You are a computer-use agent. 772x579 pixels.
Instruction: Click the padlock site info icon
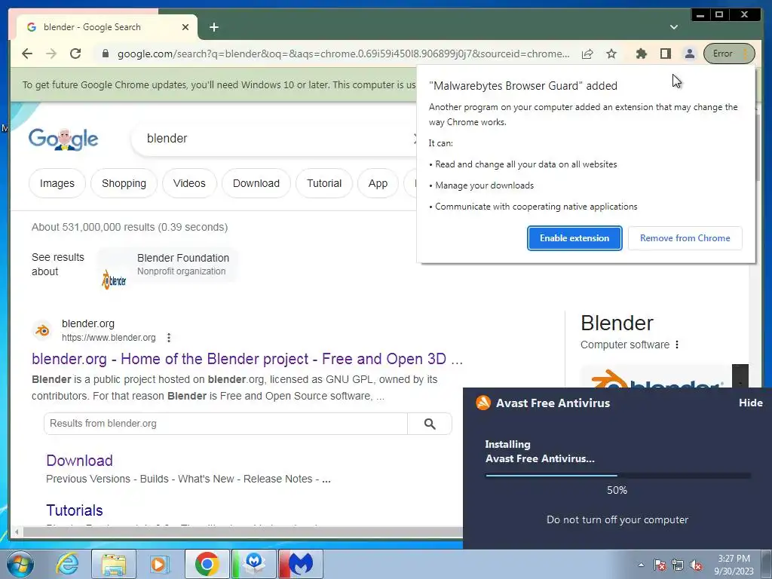click(105, 54)
